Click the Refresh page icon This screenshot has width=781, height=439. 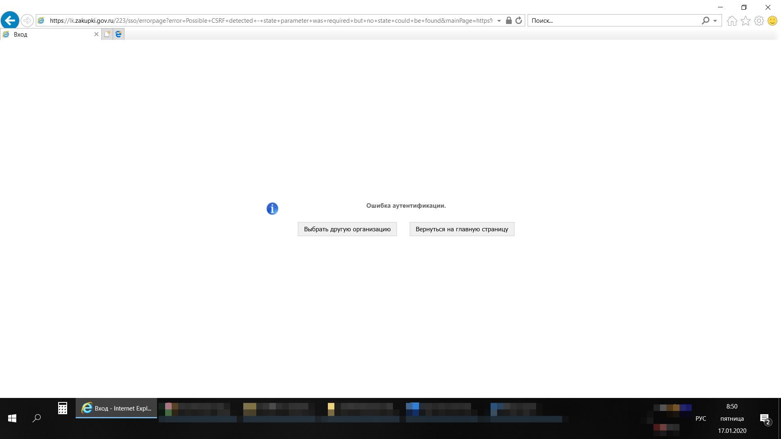coord(519,20)
